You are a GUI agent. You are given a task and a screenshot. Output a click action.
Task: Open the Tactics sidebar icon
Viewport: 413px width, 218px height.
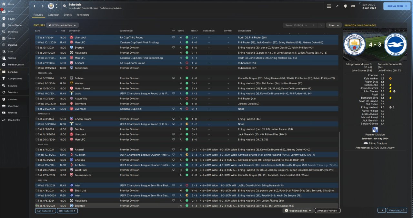point(4,38)
